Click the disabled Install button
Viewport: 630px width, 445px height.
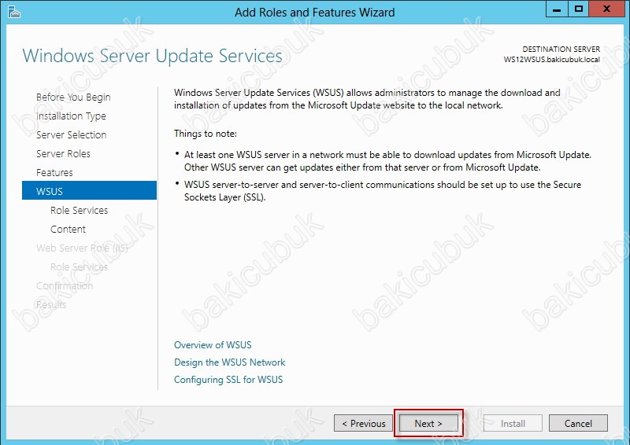(x=513, y=423)
